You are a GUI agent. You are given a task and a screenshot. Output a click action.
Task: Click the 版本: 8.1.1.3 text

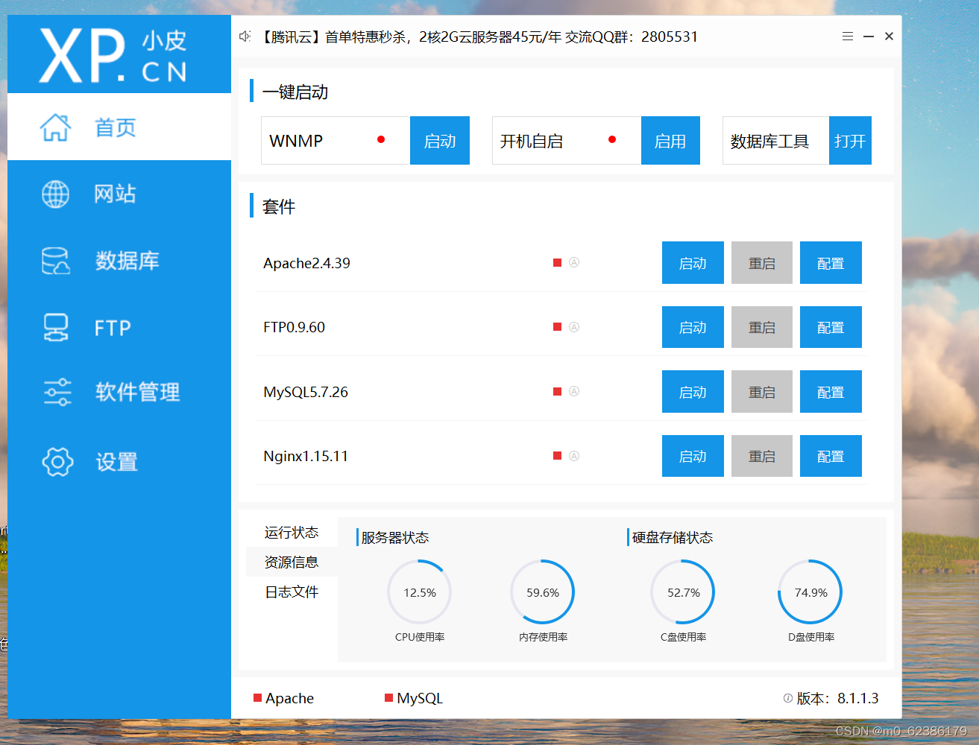(x=837, y=698)
